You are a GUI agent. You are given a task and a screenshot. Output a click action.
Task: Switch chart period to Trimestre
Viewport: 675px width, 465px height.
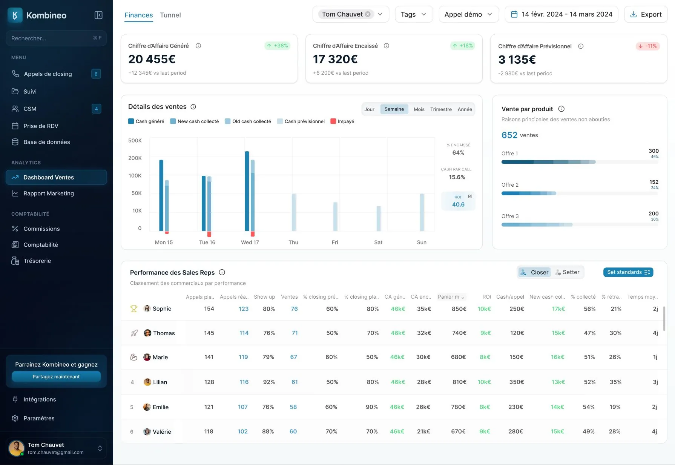pyautogui.click(x=441, y=109)
